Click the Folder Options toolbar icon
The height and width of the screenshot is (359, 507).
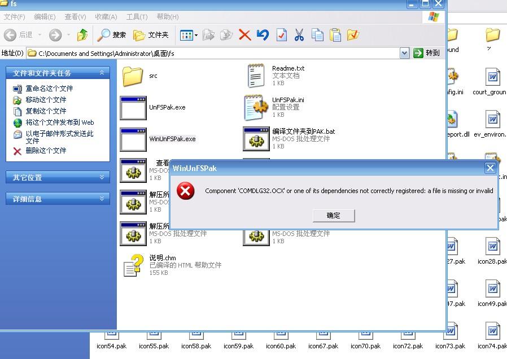[x=353, y=35]
